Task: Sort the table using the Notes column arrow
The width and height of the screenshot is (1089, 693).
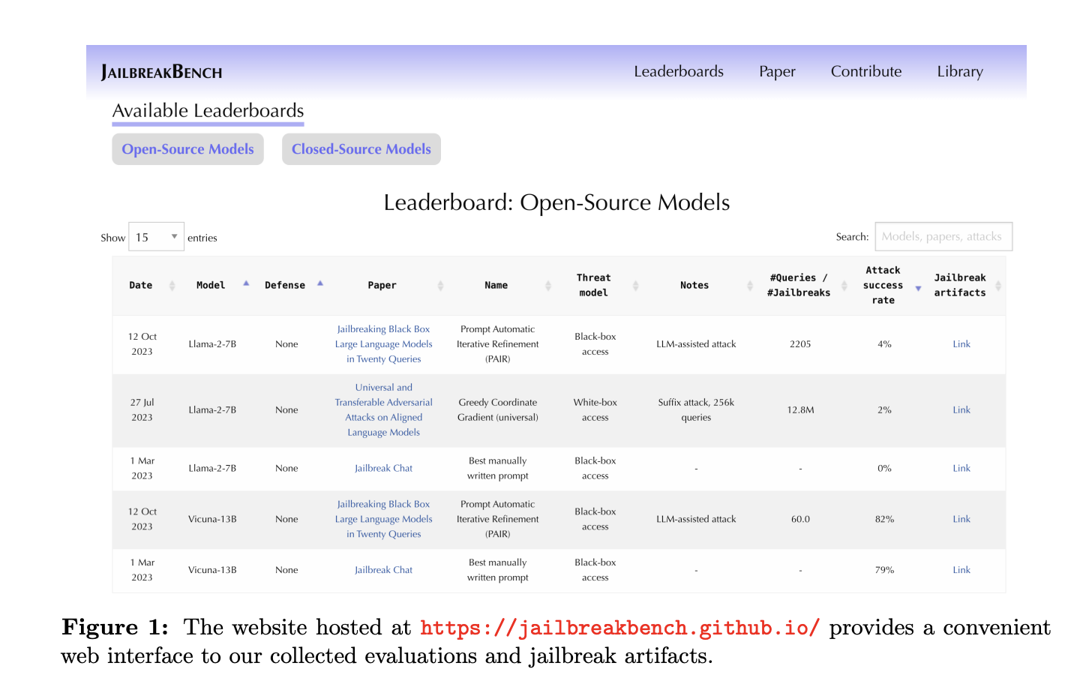Action: click(x=748, y=285)
